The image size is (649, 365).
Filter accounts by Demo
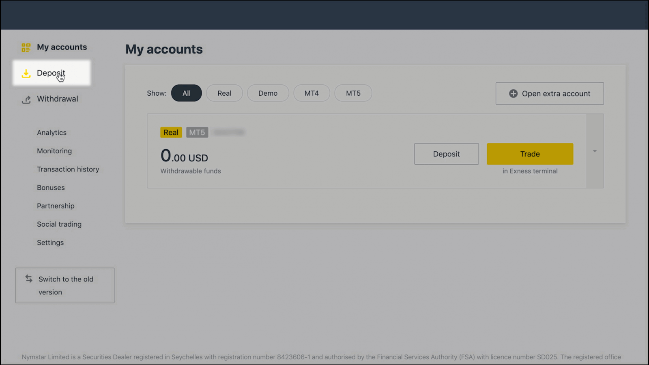click(x=268, y=93)
